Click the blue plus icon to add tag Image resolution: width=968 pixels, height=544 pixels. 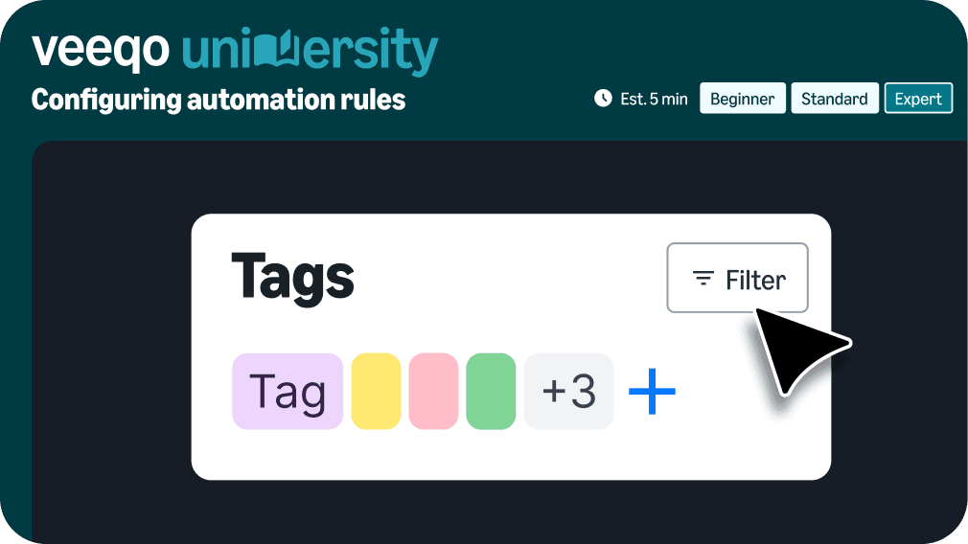pyautogui.click(x=652, y=391)
